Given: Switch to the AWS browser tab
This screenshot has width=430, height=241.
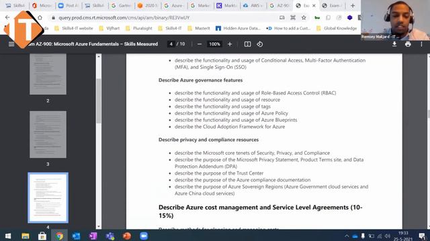Looking at the screenshot, I should [253, 5].
